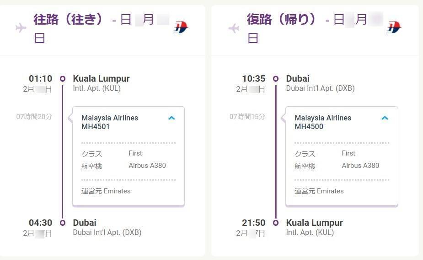
Task: Click the Malaysia Airlines logo in return header
Action: click(394, 28)
